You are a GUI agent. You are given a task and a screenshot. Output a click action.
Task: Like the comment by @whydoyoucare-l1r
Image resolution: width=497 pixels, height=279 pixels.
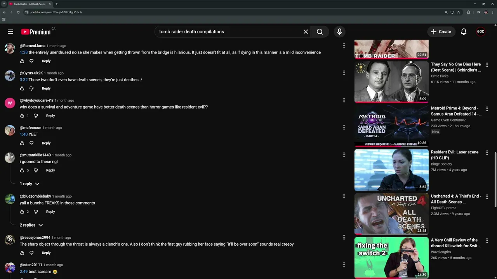(x=22, y=116)
